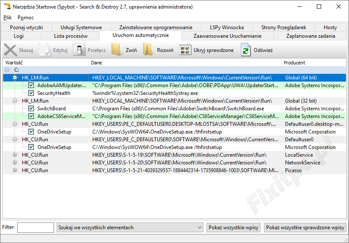Expand the HK_CU:Run Picasso node
This screenshot has width=349, height=243.
pyautogui.click(x=15, y=170)
